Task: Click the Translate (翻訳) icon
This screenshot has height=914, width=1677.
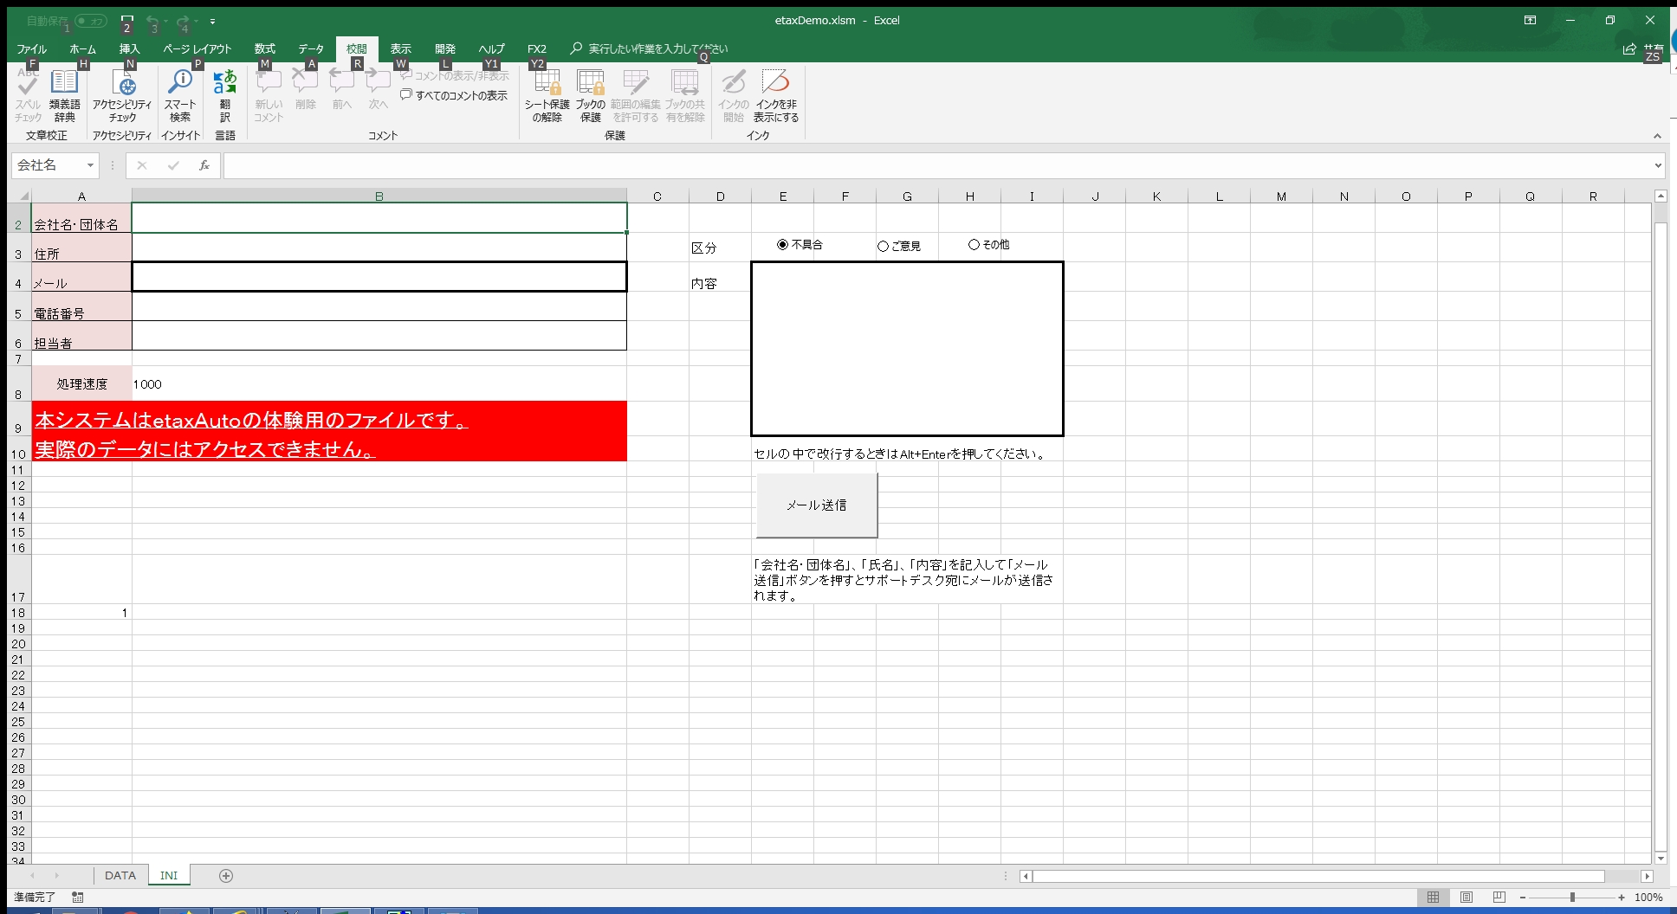Action: (225, 95)
